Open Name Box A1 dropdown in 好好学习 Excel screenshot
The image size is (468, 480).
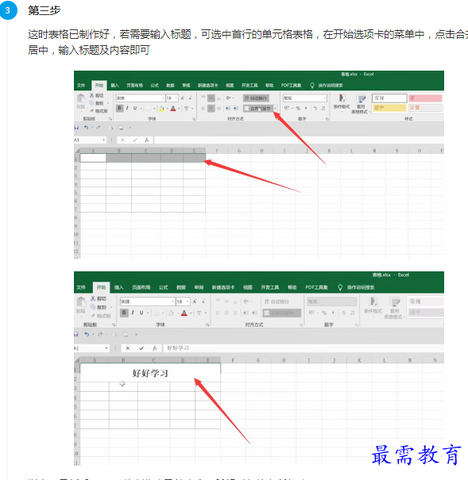tap(106, 348)
